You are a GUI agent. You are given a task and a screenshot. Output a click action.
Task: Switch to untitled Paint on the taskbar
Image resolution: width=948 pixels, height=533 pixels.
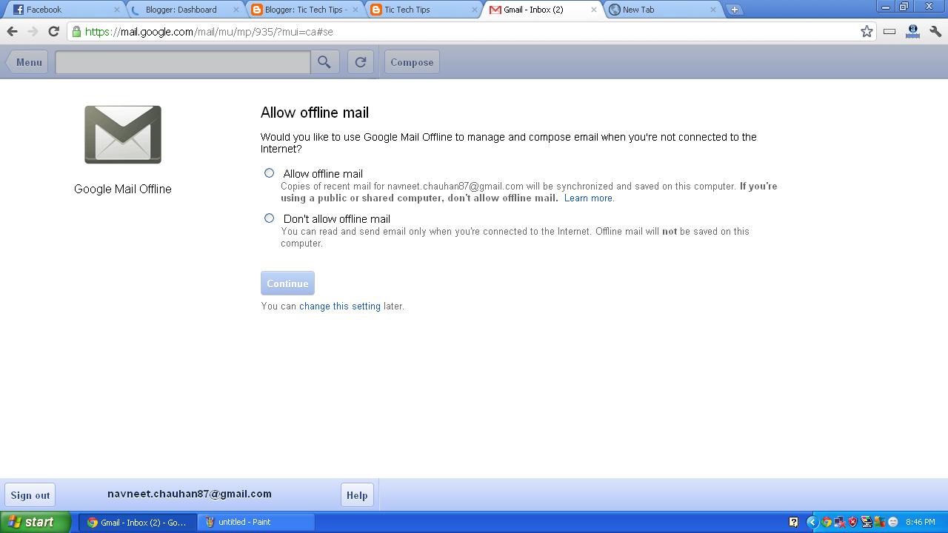tap(256, 522)
